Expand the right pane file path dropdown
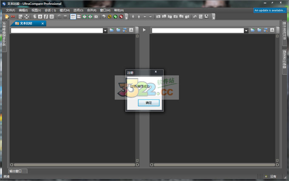The height and width of the screenshot is (181, 289). tap(246, 31)
